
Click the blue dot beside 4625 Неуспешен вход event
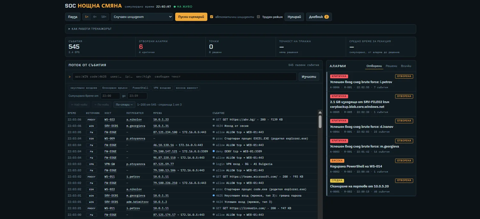(214, 195)
